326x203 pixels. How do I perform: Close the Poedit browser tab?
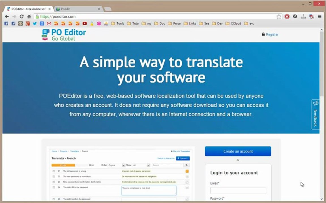(x=99, y=9)
